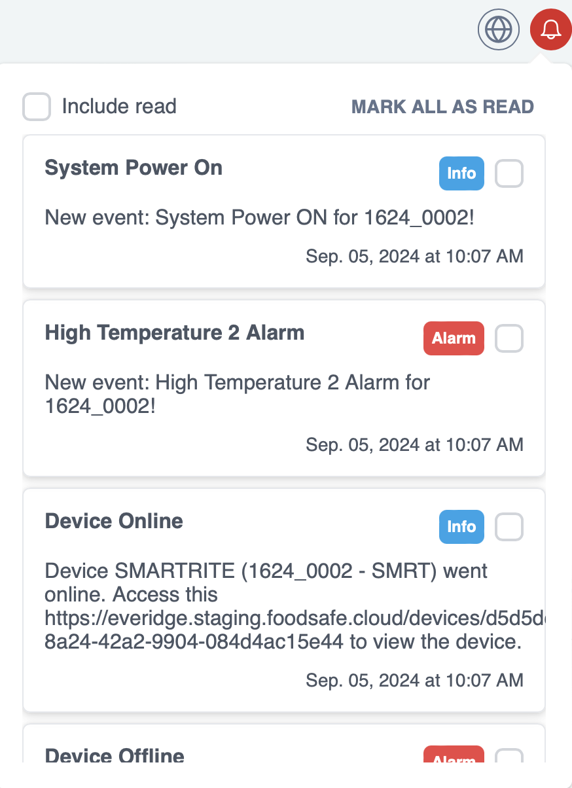Click the Include read label text
This screenshot has height=788, width=572.
pyautogui.click(x=119, y=107)
